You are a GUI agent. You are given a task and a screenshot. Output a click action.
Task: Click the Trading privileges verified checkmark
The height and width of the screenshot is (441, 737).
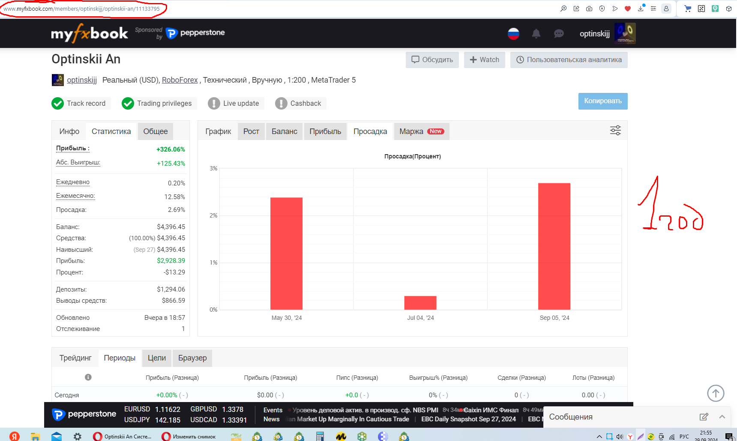point(128,104)
